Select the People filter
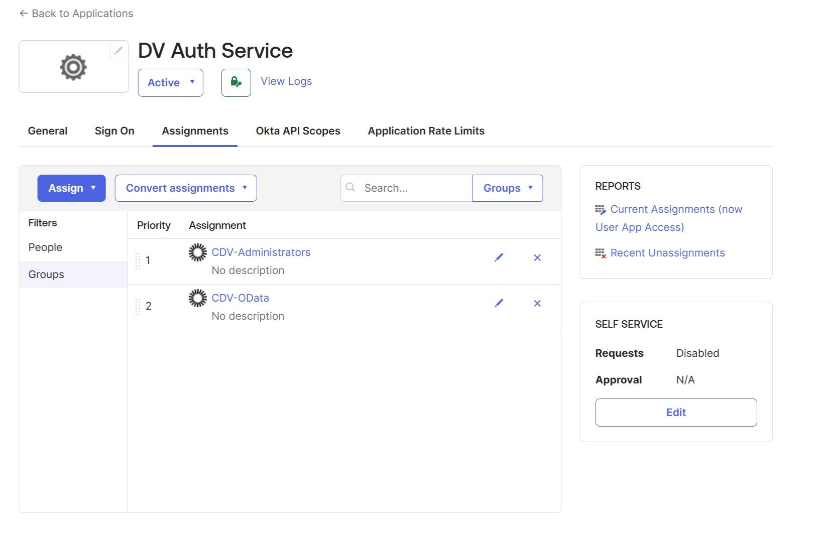817x537 pixels. click(x=45, y=247)
